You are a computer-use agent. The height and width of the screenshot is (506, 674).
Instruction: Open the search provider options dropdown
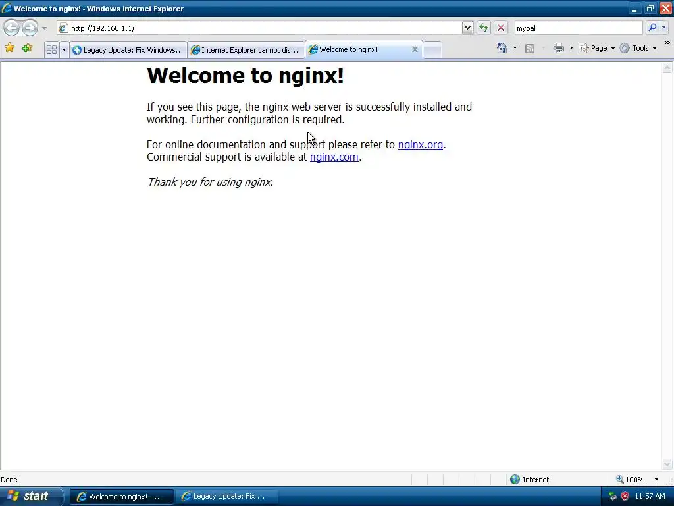pyautogui.click(x=664, y=28)
